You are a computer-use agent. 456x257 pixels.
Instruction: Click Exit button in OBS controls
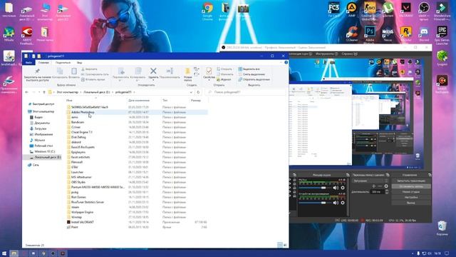click(x=411, y=203)
